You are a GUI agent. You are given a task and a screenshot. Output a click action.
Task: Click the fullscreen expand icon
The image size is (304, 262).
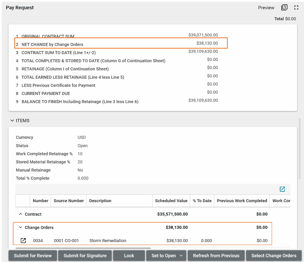[x=296, y=7]
